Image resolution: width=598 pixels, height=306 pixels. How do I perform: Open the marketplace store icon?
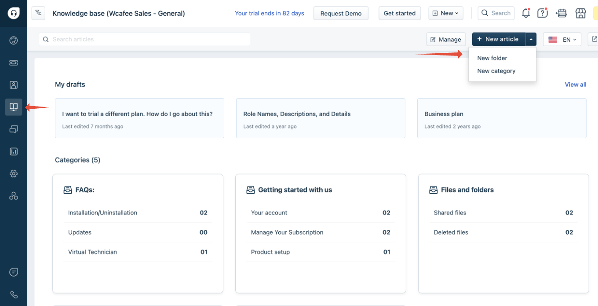(580, 13)
